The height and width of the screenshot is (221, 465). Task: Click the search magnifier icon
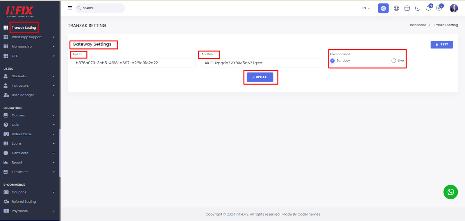click(x=79, y=8)
